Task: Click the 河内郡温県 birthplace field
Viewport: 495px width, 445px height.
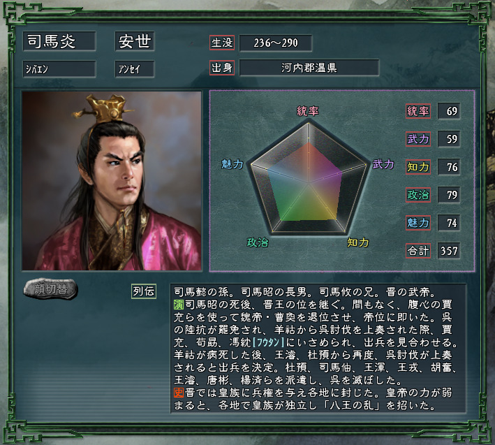Action: 309,68
